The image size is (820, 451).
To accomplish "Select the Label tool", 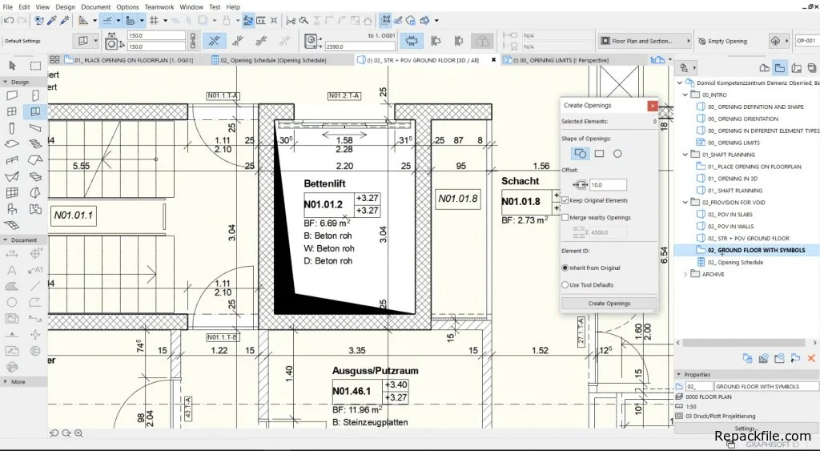I will pyautogui.click(x=35, y=271).
